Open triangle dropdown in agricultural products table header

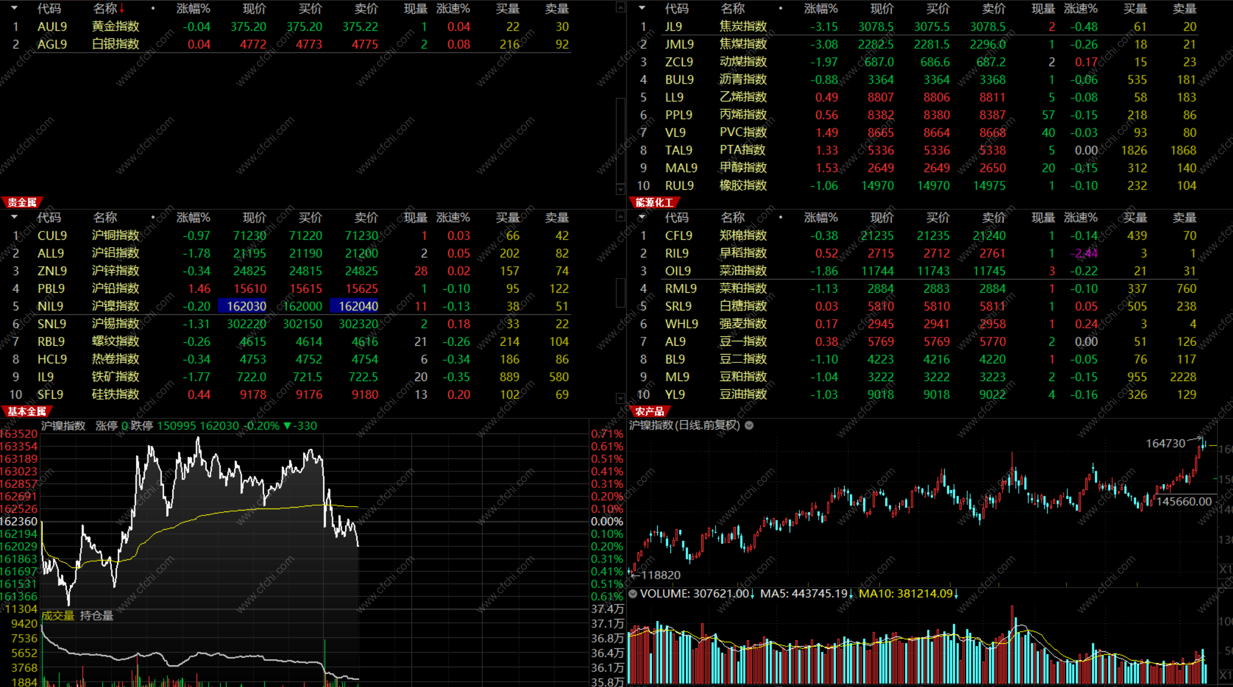642,217
